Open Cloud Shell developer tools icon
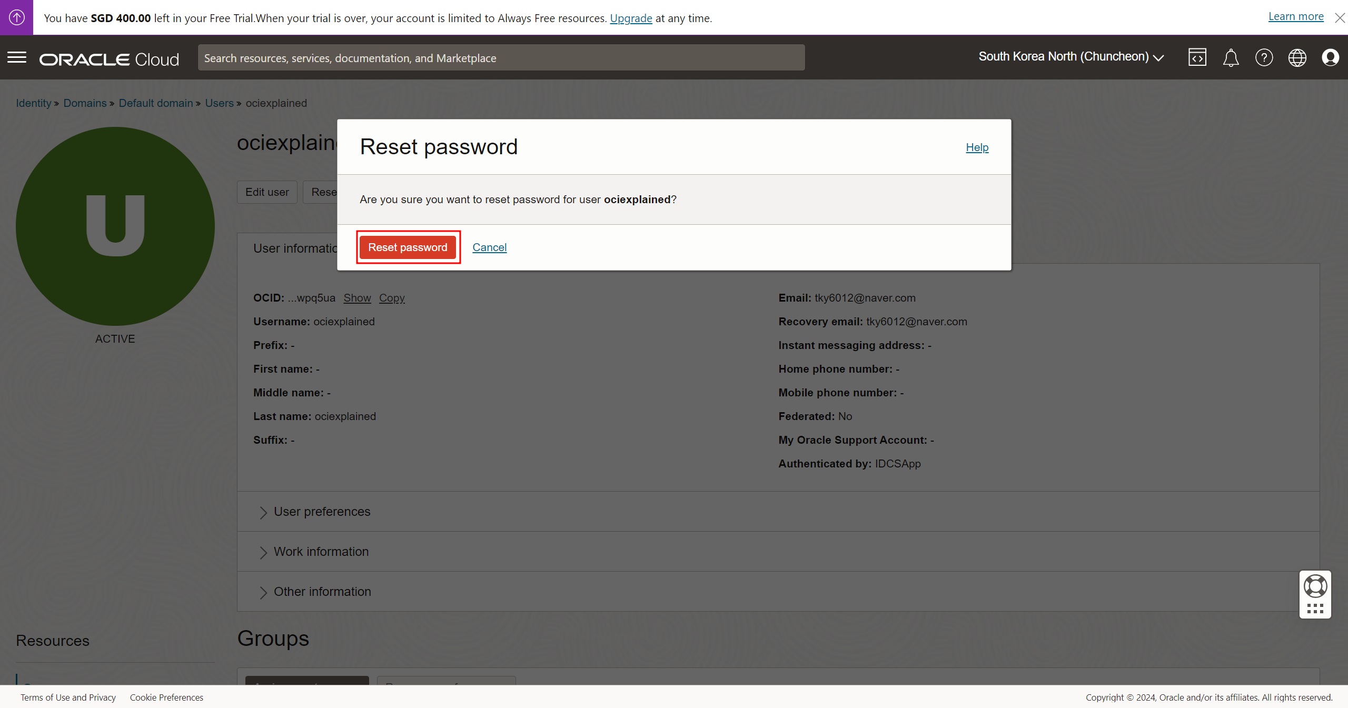This screenshot has height=708, width=1348. click(1197, 57)
